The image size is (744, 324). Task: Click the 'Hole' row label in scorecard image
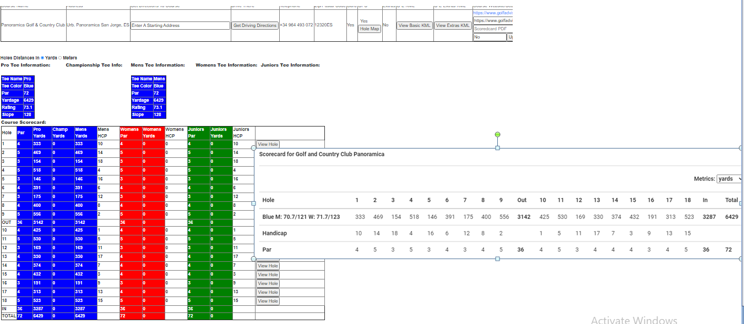268,200
